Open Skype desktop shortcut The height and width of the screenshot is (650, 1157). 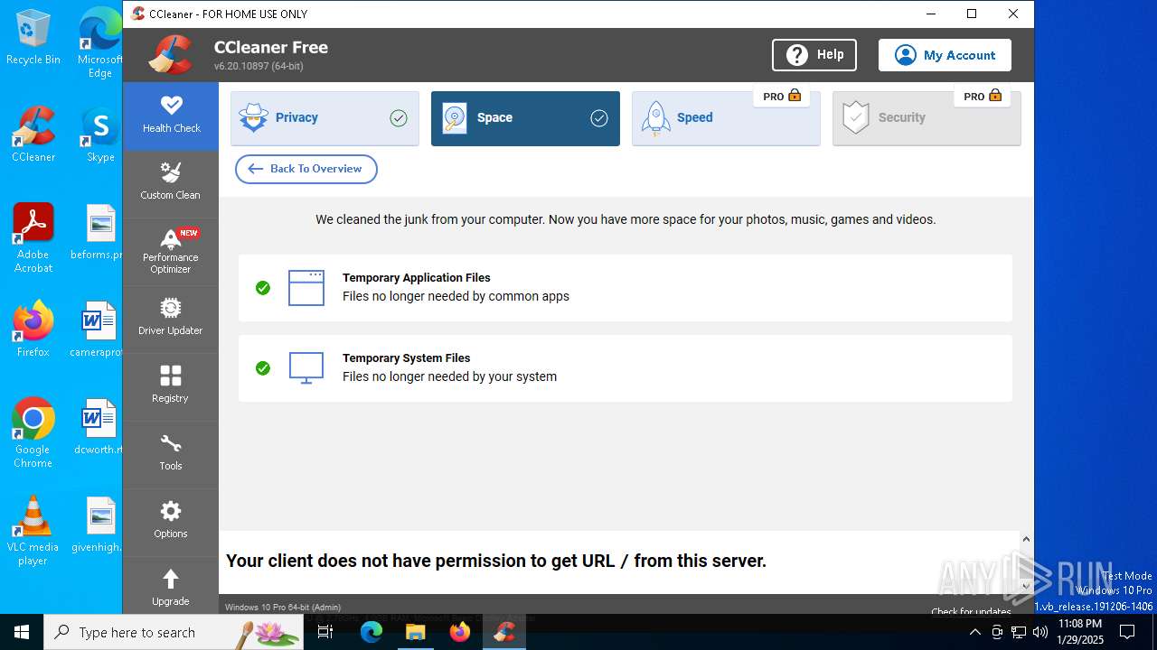point(100,135)
